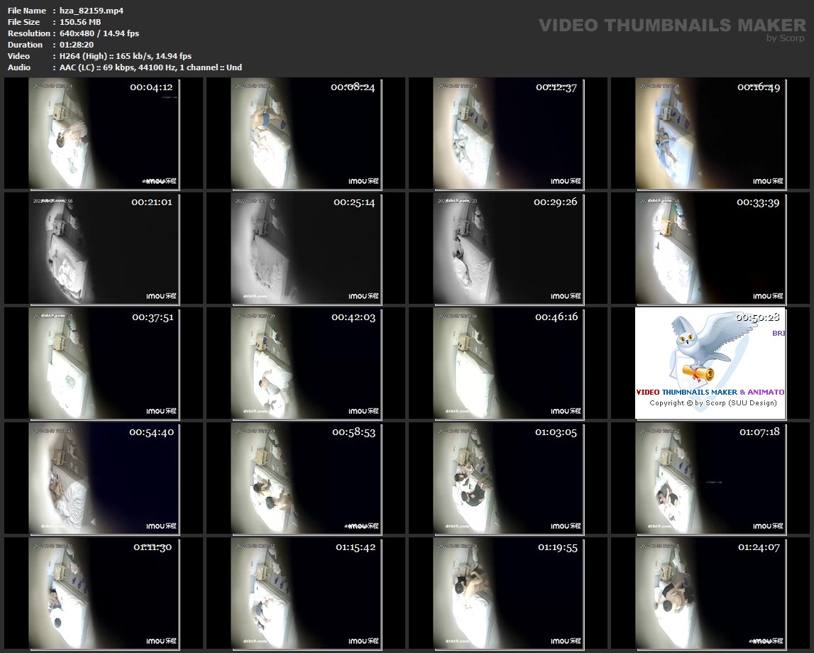Viewport: 814px width, 653px height.
Task: Choose the frame stamped 01:07:18
Action: point(710,478)
